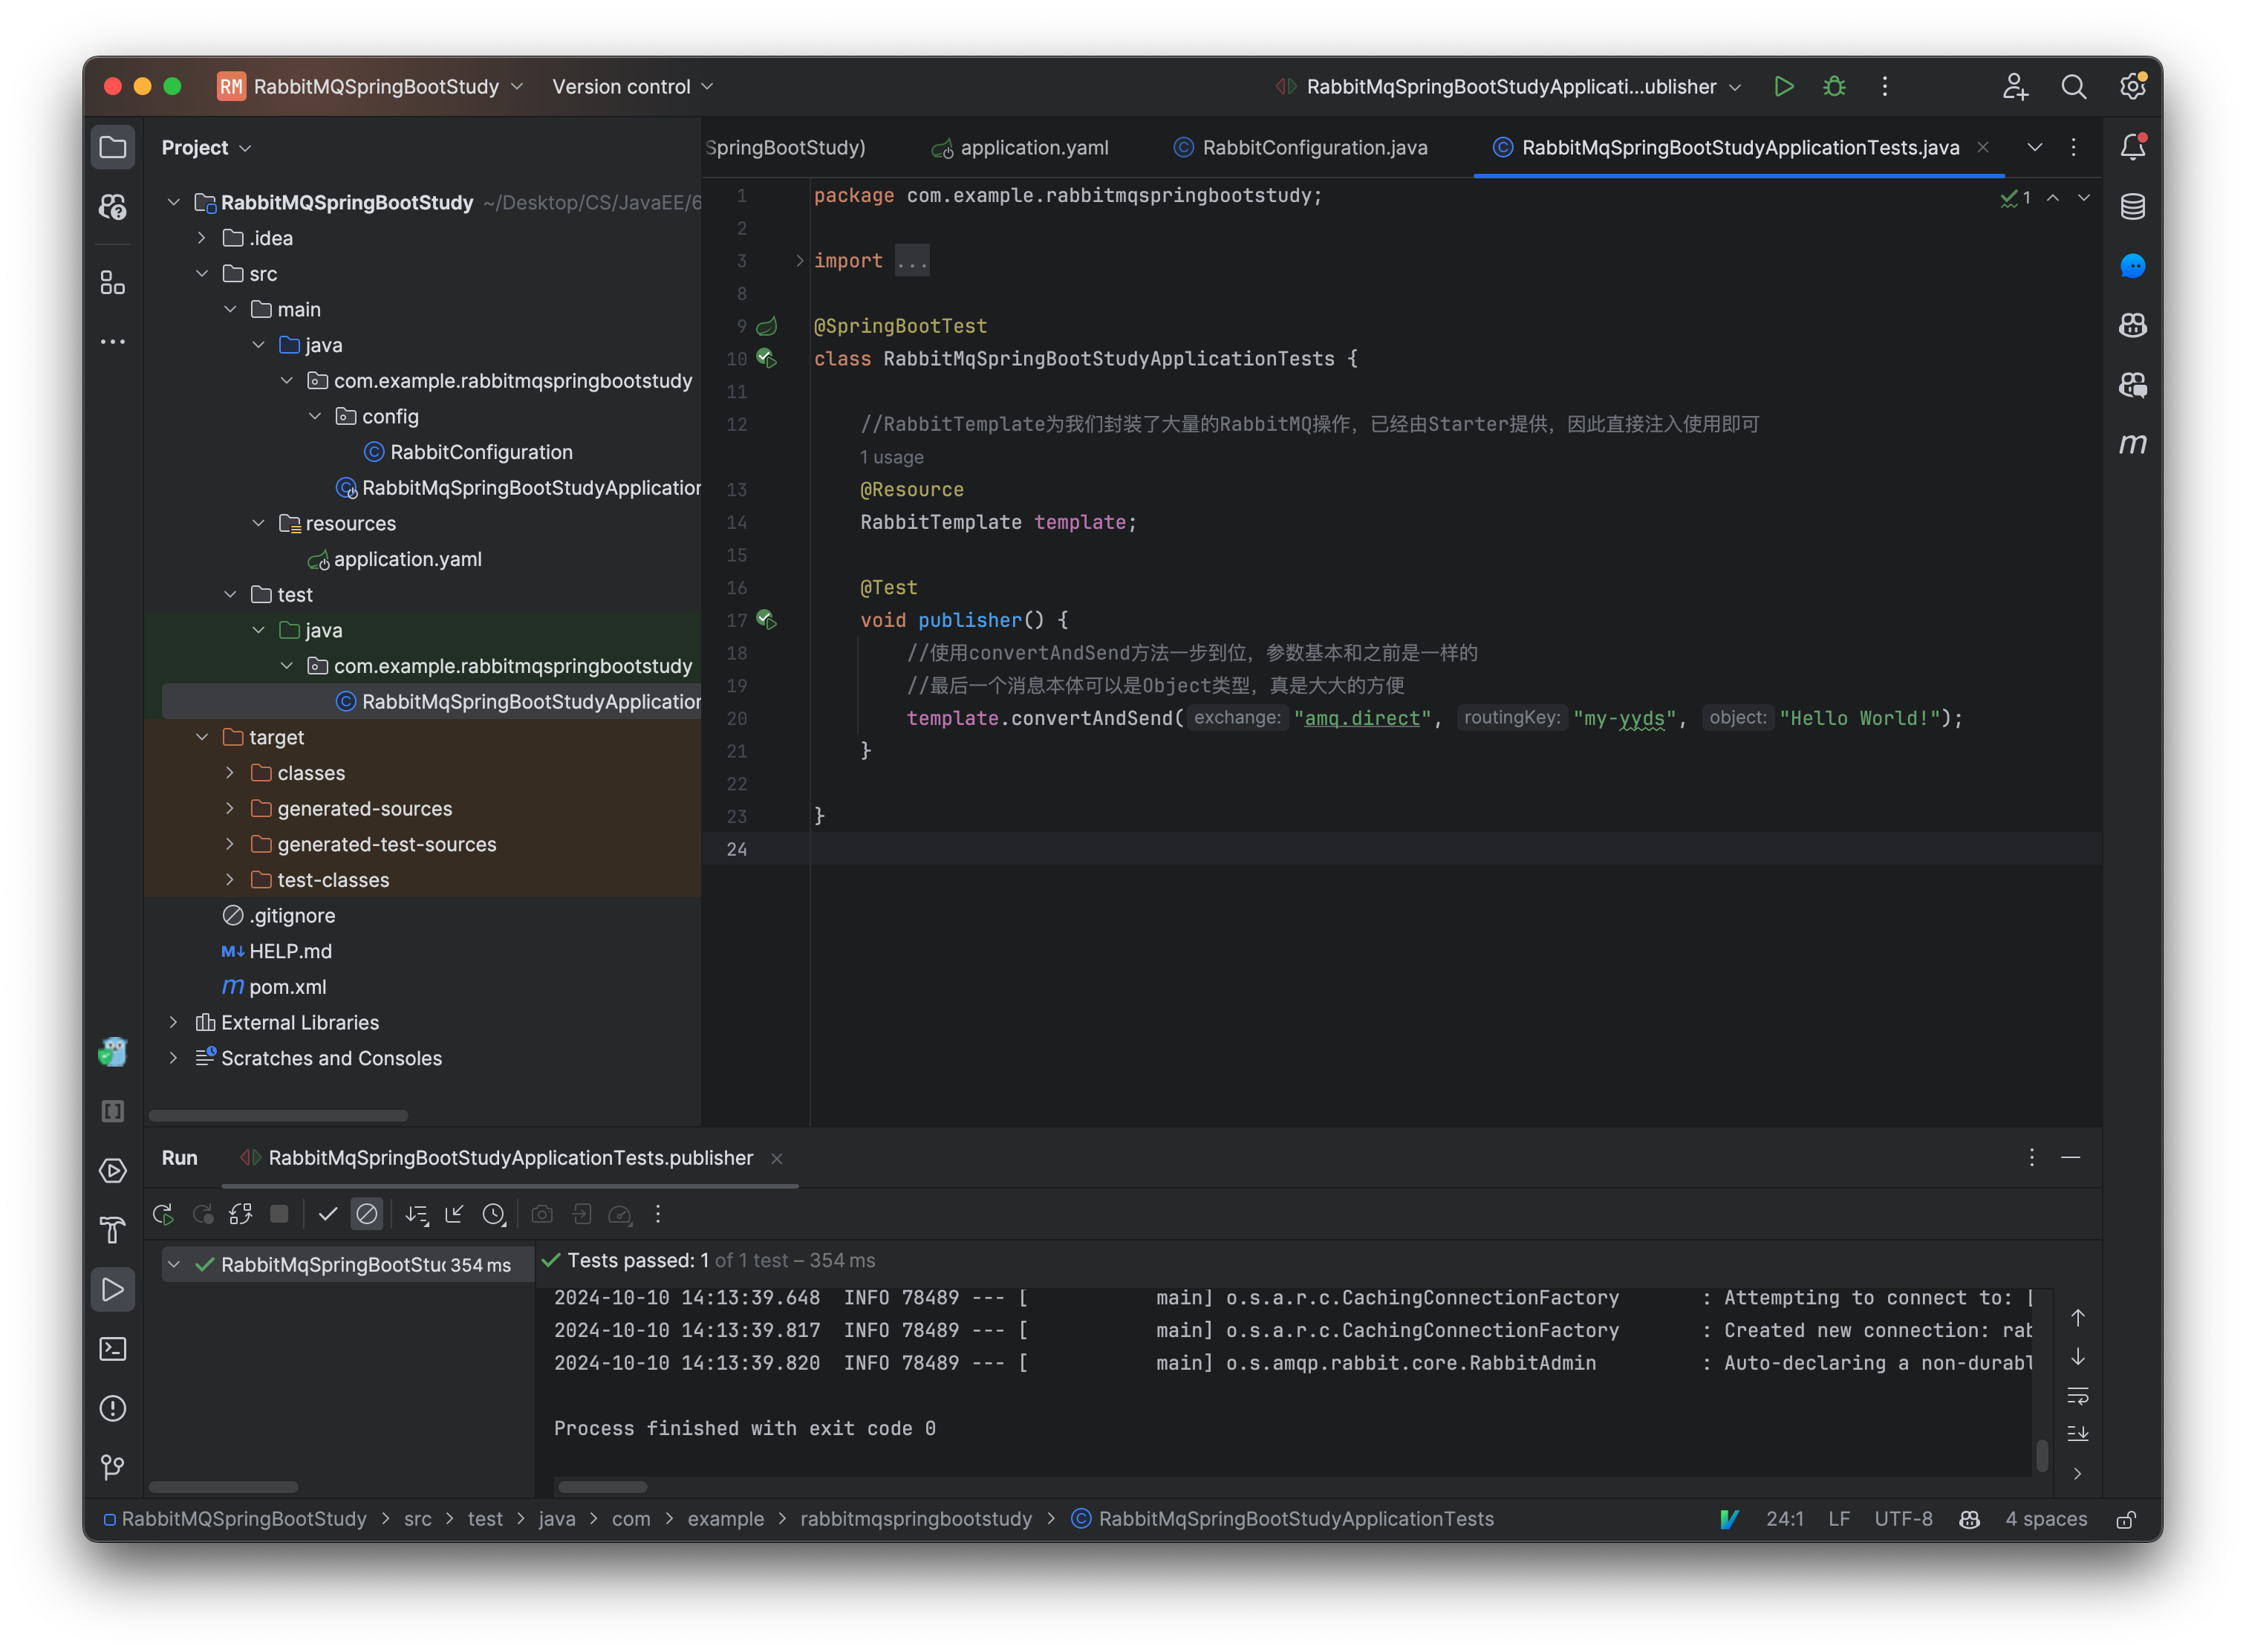The width and height of the screenshot is (2246, 1652).
Task: Open Notifications bell panel
Action: coord(2132,147)
